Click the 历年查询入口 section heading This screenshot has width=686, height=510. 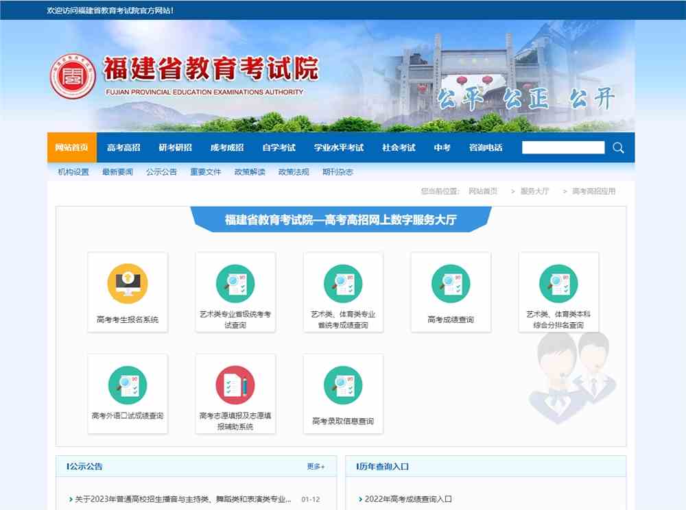pos(383,466)
